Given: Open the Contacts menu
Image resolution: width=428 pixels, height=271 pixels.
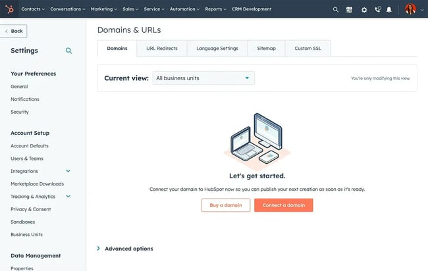Looking at the screenshot, I should pos(33,9).
